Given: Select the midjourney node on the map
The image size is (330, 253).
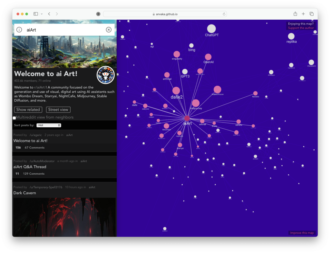Looking at the screenshot, I should tap(196, 103).
